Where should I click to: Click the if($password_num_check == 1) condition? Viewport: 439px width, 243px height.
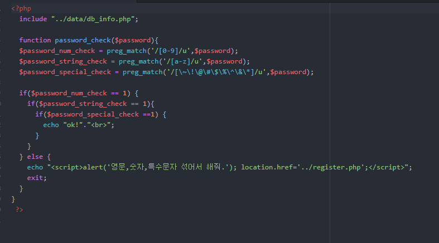tap(75, 94)
